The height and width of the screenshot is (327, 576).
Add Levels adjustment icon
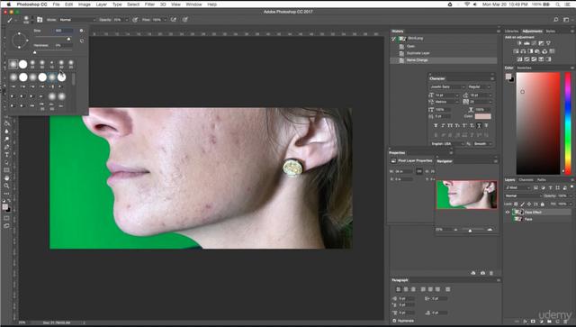[x=526, y=43]
